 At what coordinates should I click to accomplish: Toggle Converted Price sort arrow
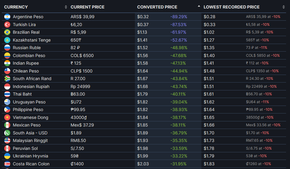(199, 6)
